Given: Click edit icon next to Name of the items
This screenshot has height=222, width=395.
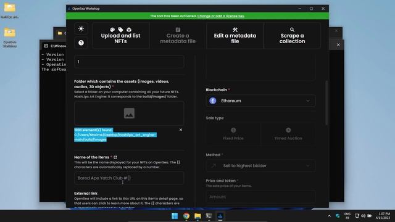Looking at the screenshot, I should point(115,157).
